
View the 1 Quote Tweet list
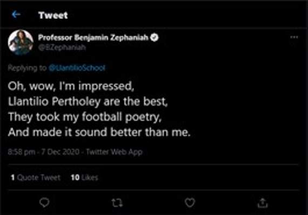(36, 178)
